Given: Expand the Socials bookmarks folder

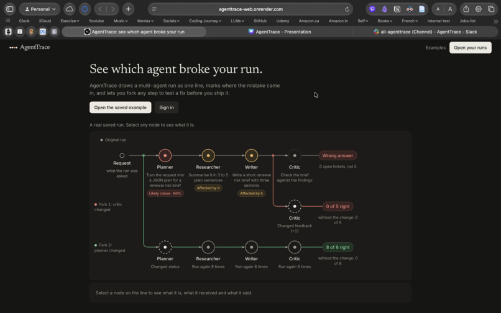Looking at the screenshot, I should [x=172, y=20].
